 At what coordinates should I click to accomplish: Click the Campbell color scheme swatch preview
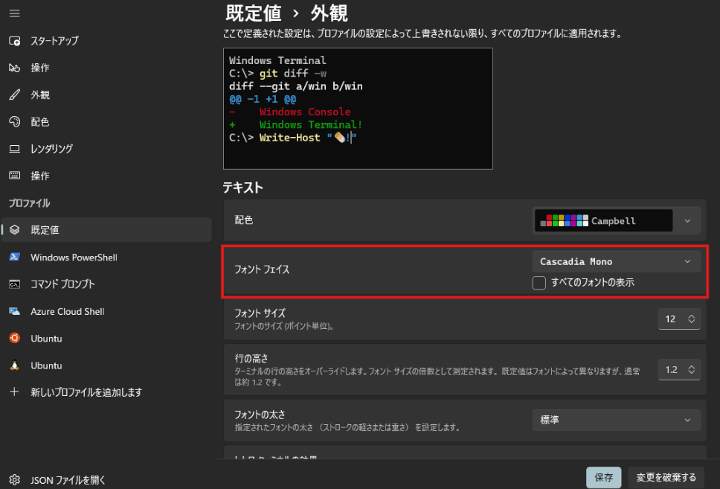(x=603, y=220)
